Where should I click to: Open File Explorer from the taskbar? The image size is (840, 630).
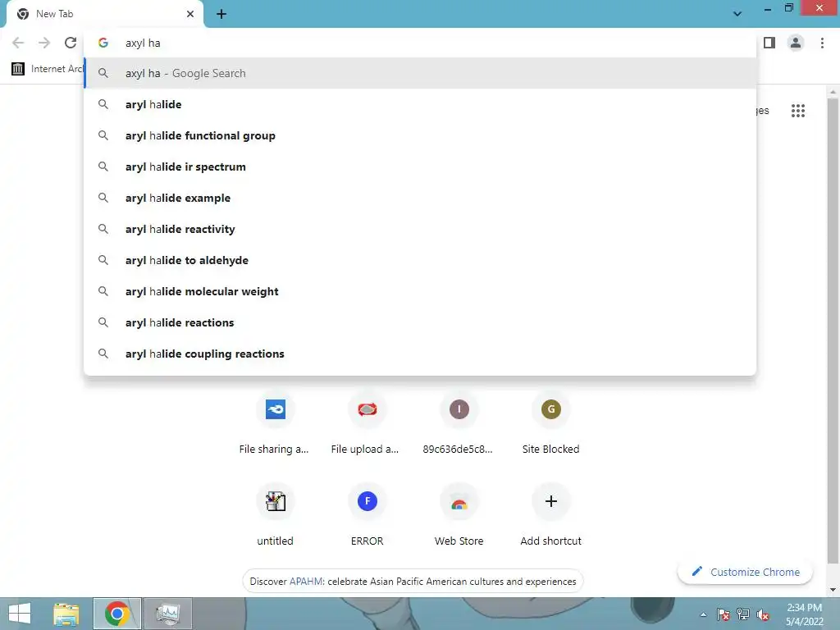coord(66,614)
